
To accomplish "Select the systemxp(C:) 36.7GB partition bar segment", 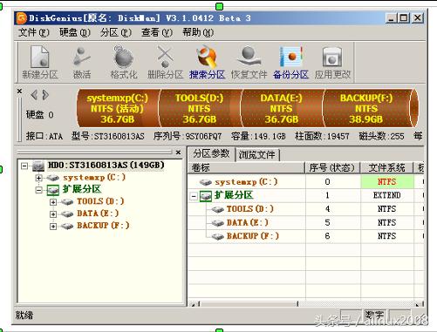I will click(x=118, y=108).
